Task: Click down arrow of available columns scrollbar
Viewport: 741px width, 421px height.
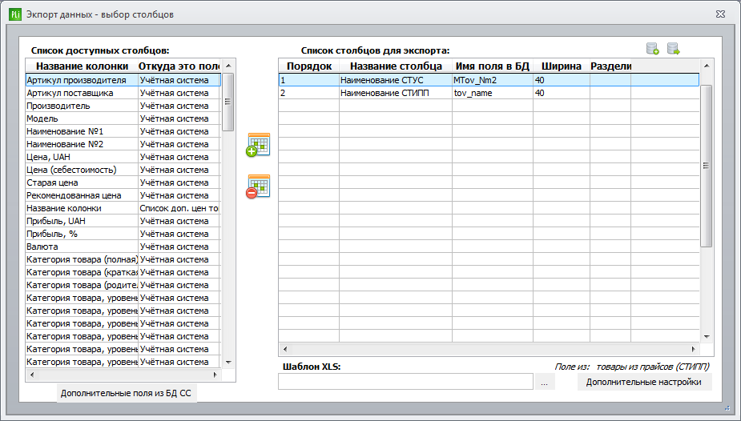Action: coord(228,363)
